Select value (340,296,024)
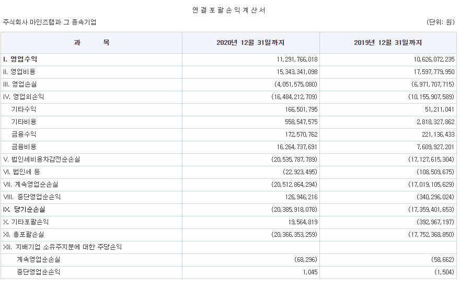The height and width of the screenshot is (290, 460). tap(435, 197)
